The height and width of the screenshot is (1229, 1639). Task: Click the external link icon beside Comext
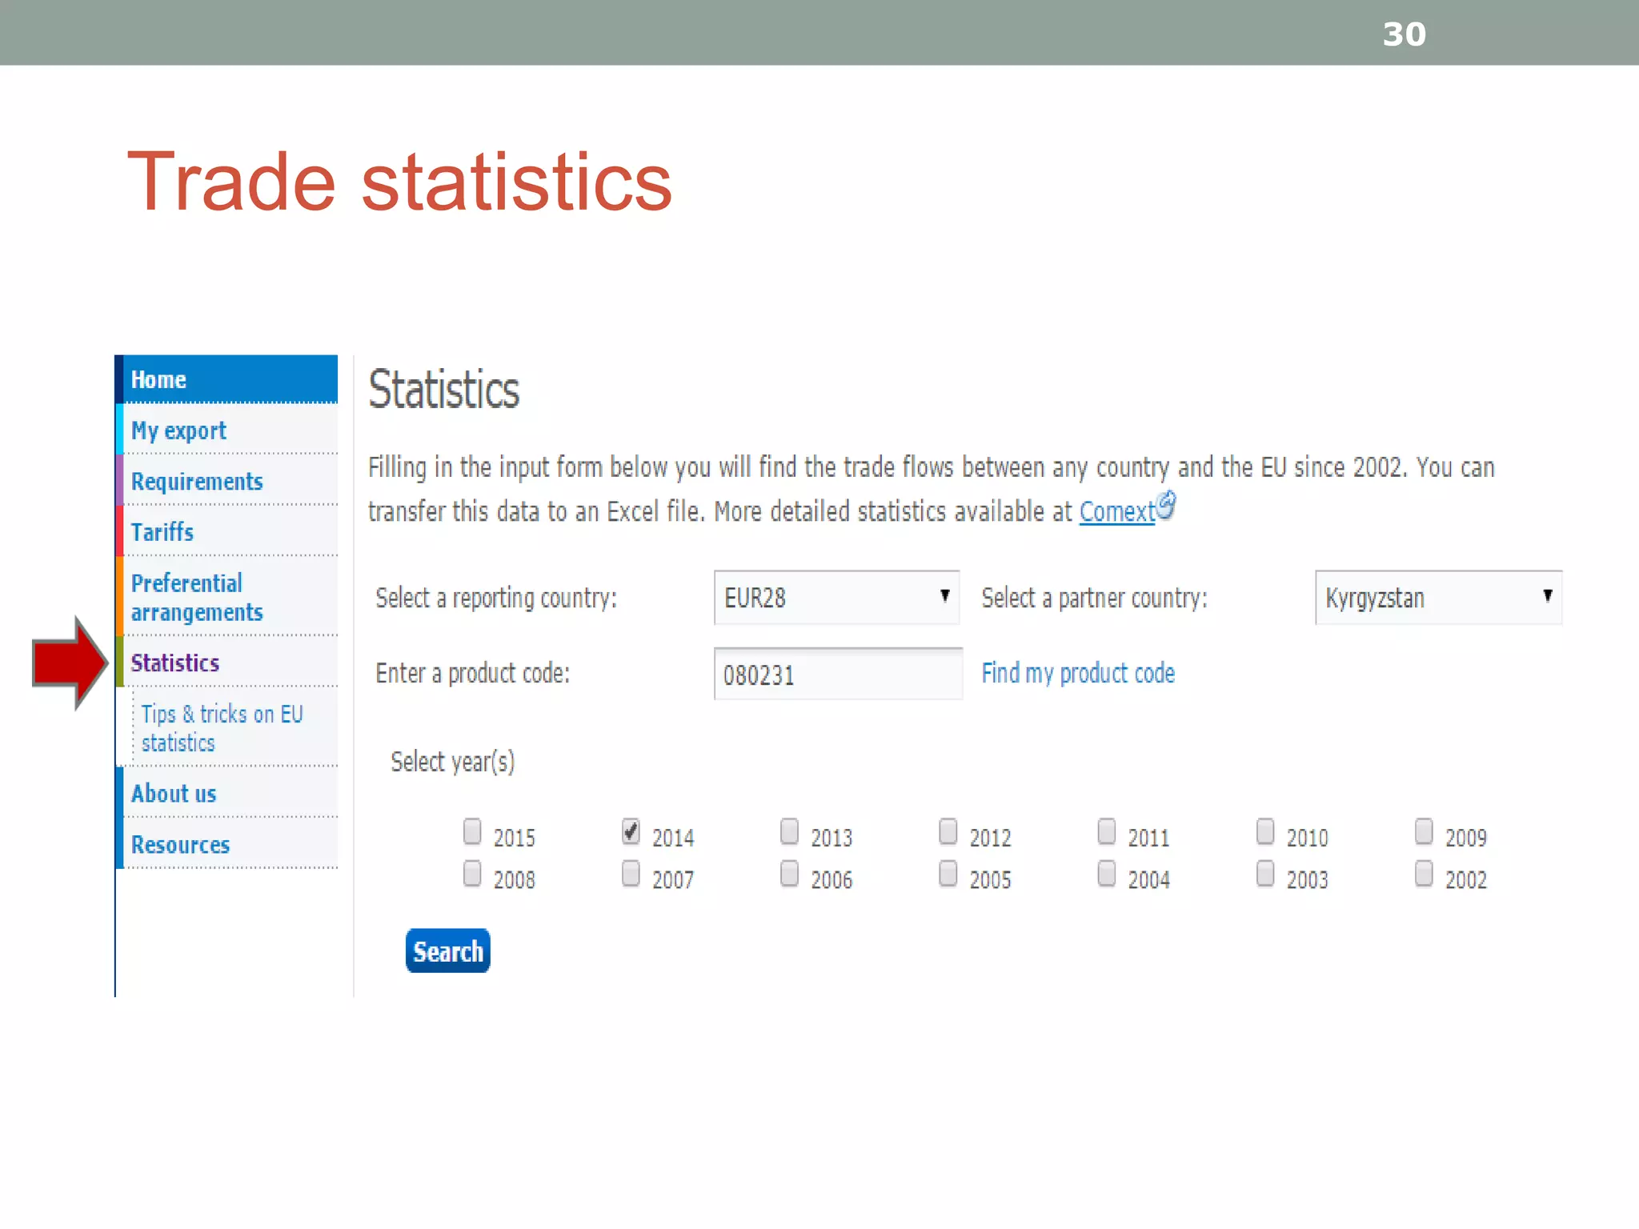1167,505
